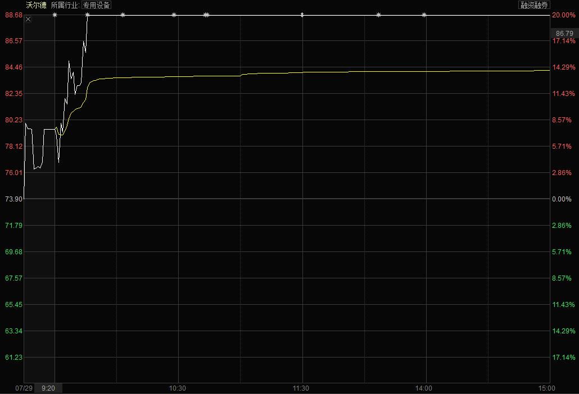Click the 86.57 price axis label
Image resolution: width=579 pixels, height=394 pixels.
13,41
